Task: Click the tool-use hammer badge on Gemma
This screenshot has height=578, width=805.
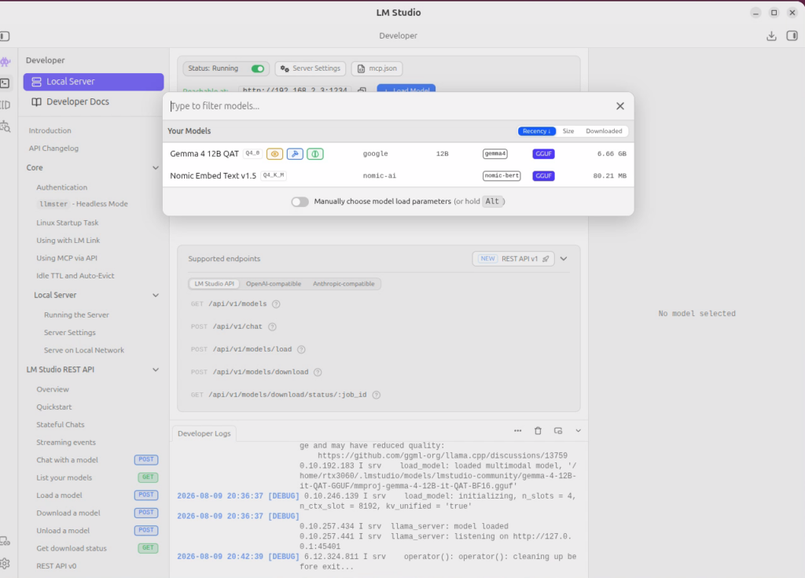Action: click(295, 153)
